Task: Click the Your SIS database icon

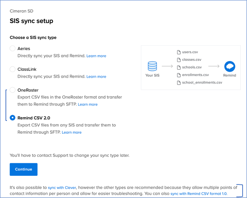Action: (152, 66)
